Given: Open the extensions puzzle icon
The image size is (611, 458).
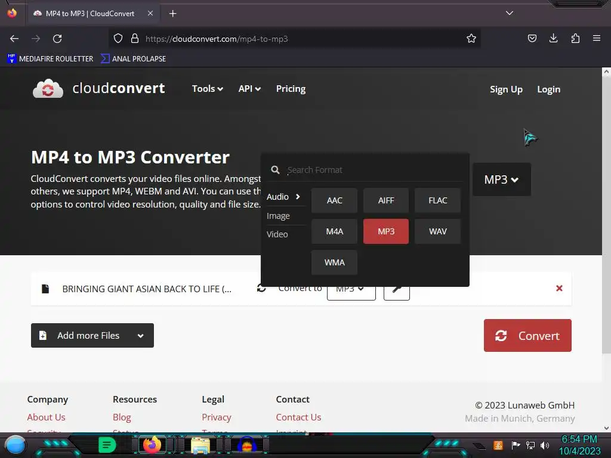Looking at the screenshot, I should (x=575, y=38).
